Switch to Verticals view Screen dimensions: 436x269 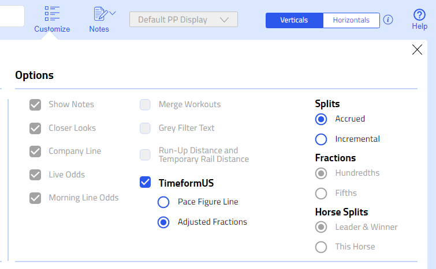[294, 20]
